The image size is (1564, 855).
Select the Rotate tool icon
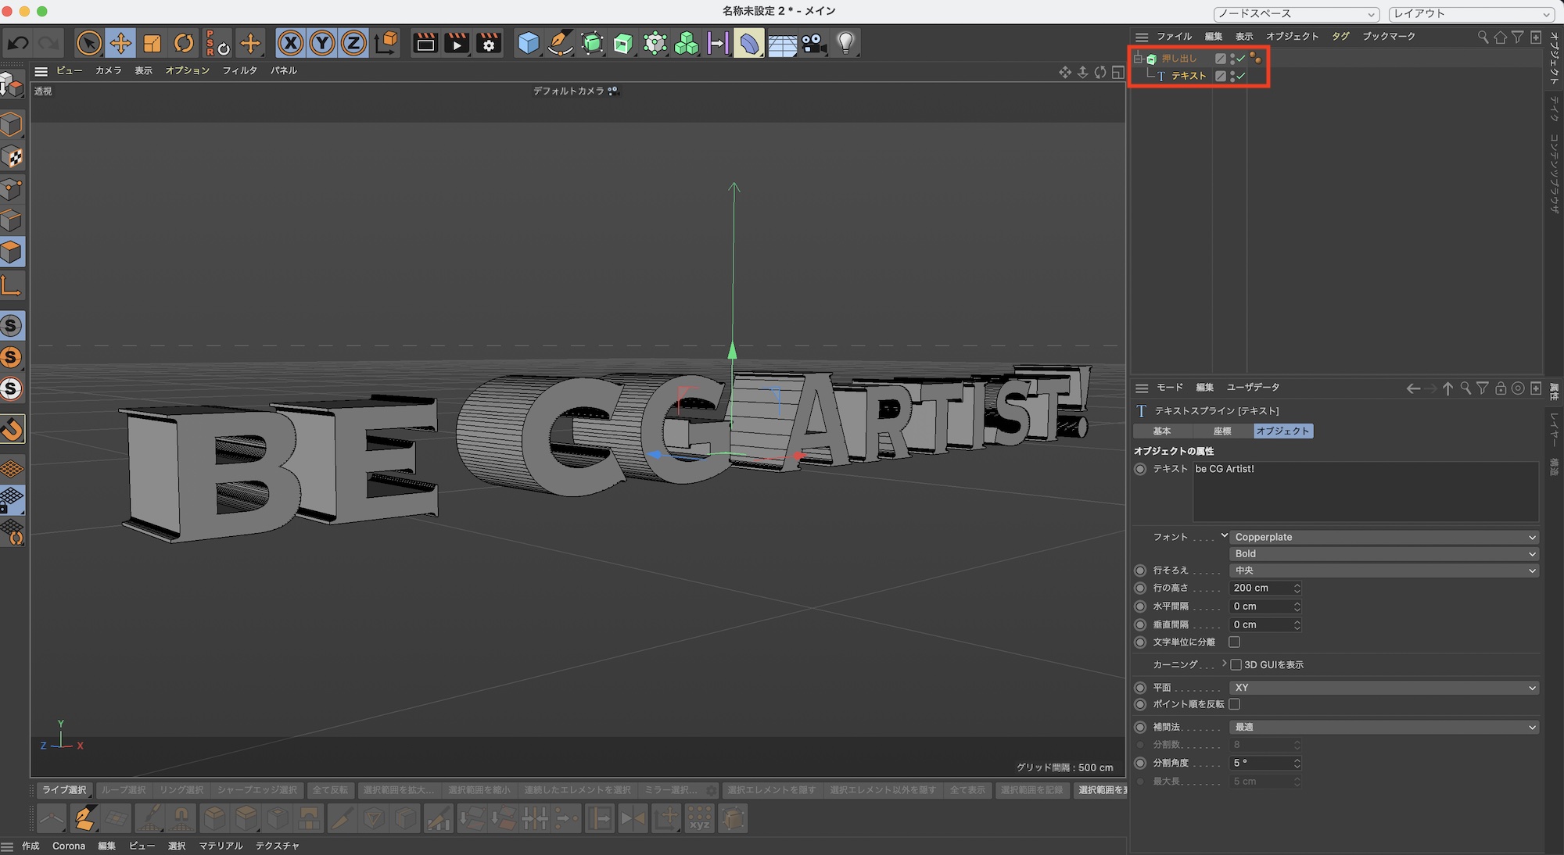tap(184, 43)
